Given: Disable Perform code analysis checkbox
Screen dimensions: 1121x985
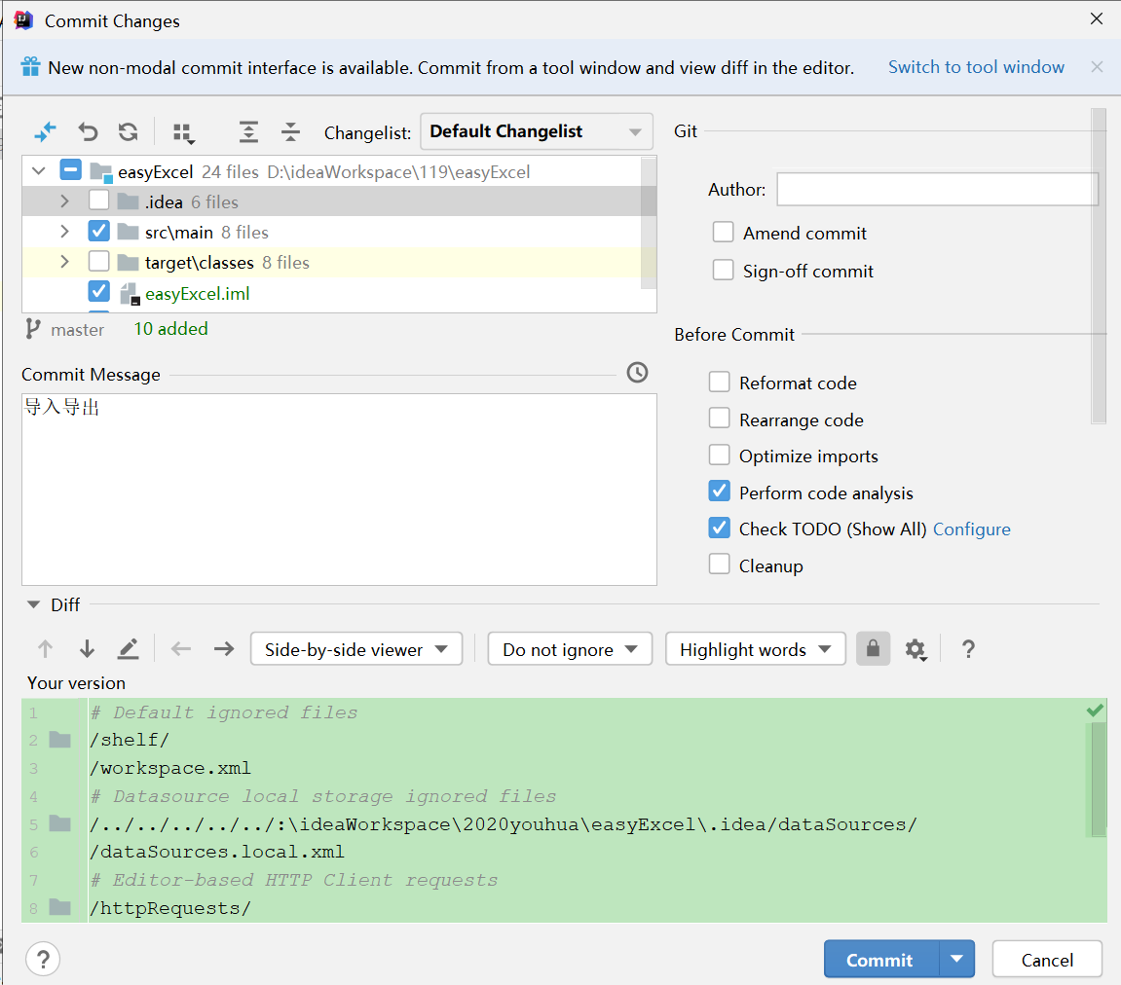Looking at the screenshot, I should pyautogui.click(x=719, y=492).
